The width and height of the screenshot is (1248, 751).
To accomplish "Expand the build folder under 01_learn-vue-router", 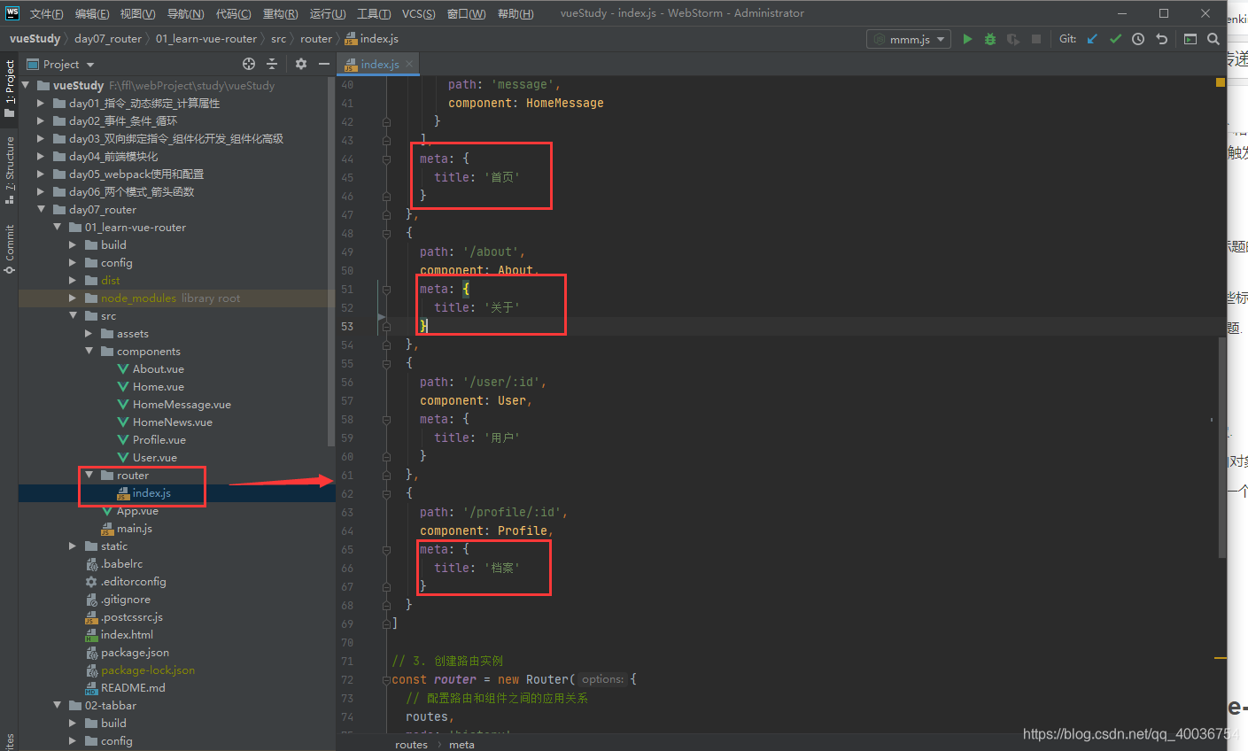I will pos(73,245).
